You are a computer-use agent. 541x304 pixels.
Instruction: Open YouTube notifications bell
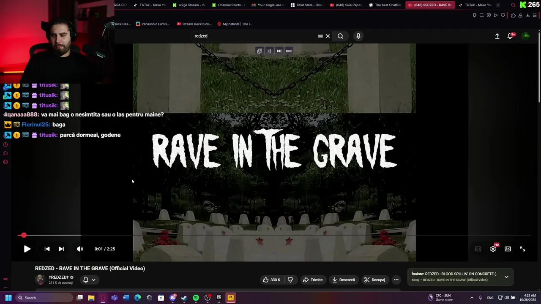point(510,36)
